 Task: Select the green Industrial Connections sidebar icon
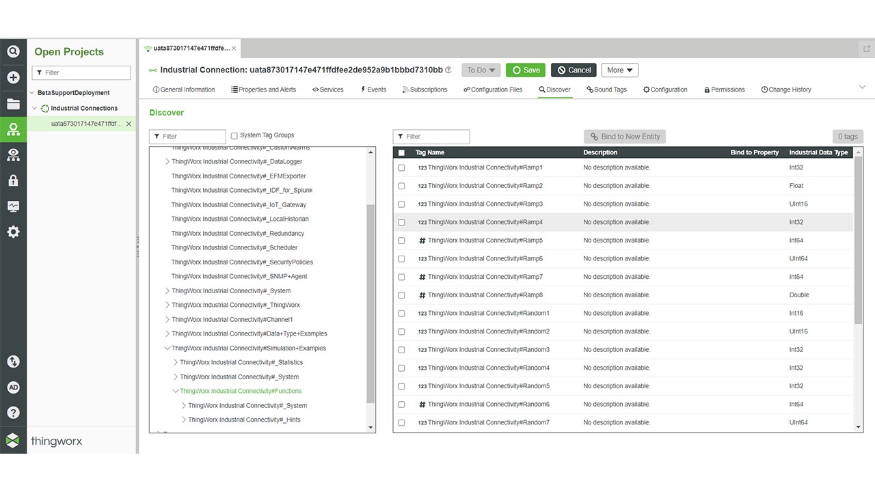pos(13,129)
